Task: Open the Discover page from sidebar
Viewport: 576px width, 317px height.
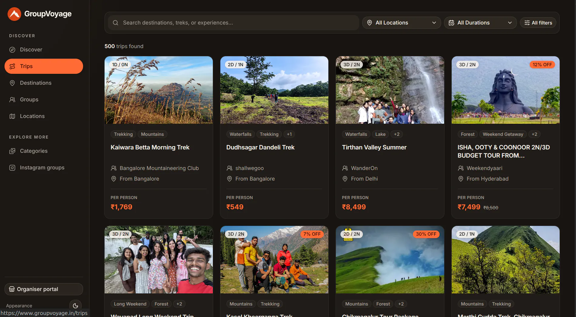Action: pyautogui.click(x=44, y=50)
